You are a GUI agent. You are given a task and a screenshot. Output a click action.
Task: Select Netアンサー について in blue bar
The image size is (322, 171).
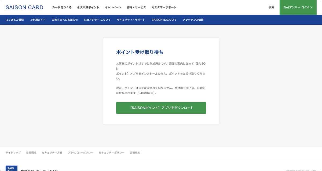pos(97,20)
